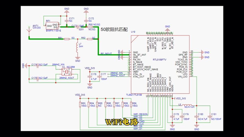The height and width of the screenshot is (137, 244).
Task: Select the R60 resistor symbol
Action: [x=90, y=27]
